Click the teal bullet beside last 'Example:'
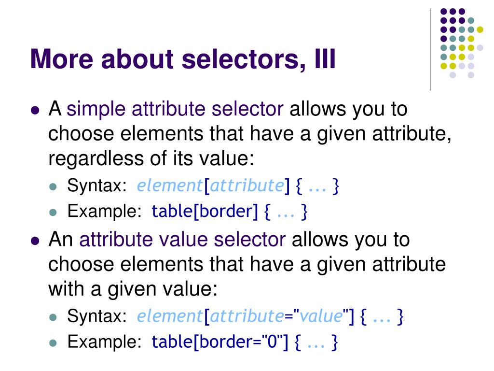The image size is (494, 371). click(x=53, y=343)
